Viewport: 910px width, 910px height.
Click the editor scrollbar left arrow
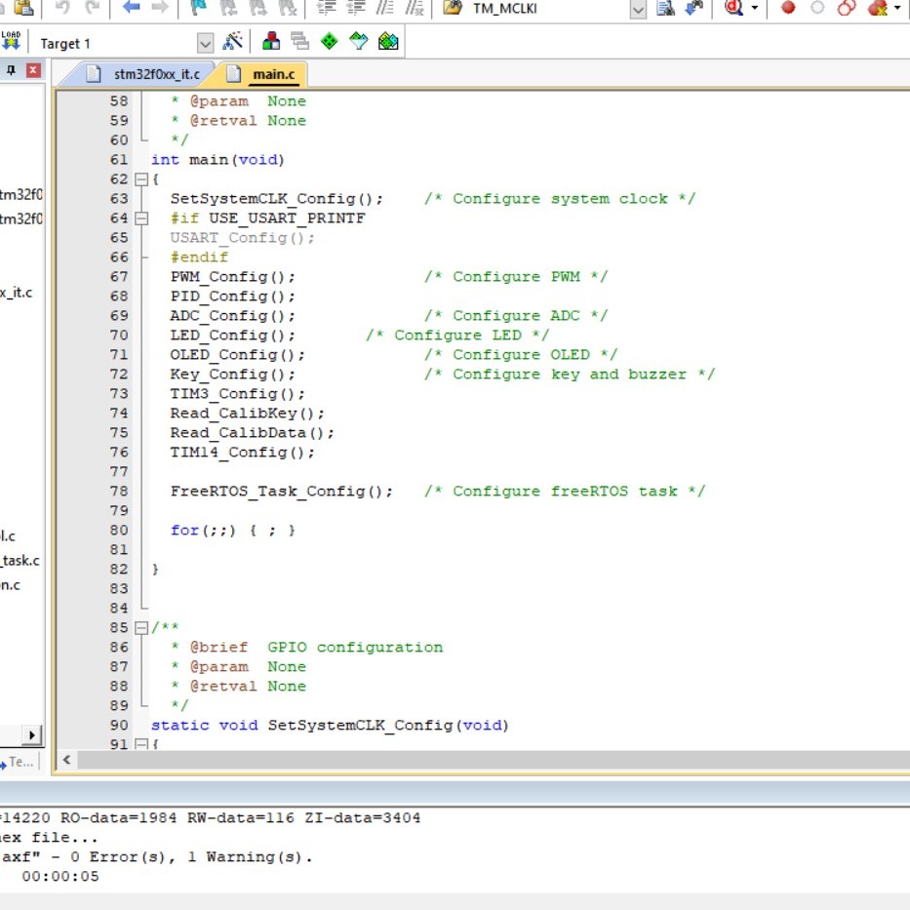66,759
